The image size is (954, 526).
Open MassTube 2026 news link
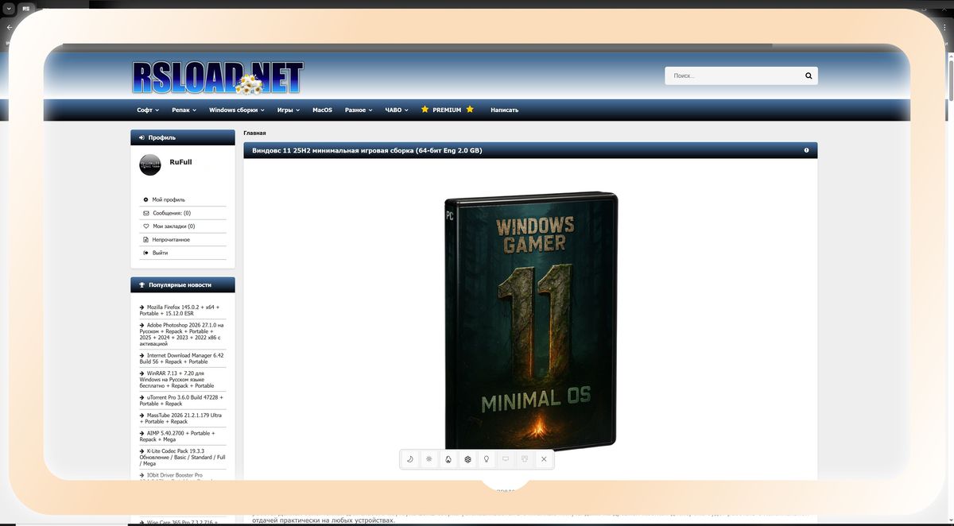coord(180,418)
